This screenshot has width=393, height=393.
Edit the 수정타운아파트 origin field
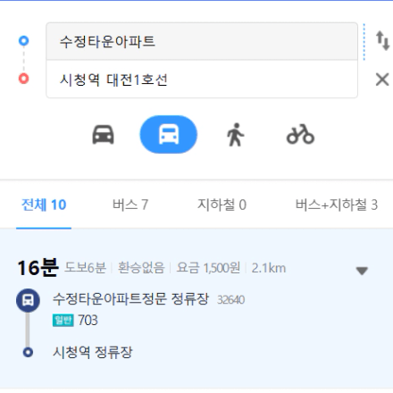click(202, 41)
